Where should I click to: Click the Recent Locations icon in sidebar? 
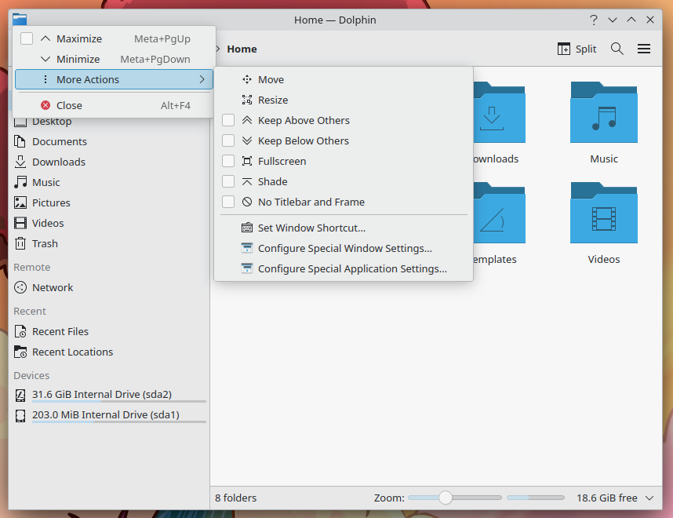pos(20,352)
